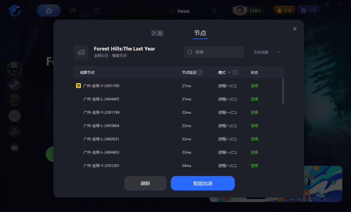This screenshot has height=212, width=351.
Task: Select node 广州-全球-L-2404405
Action: coord(101,99)
